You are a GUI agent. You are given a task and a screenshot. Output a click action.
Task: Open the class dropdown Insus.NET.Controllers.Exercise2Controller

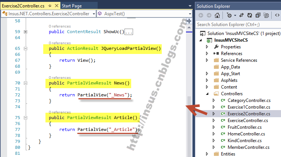(x=94, y=14)
